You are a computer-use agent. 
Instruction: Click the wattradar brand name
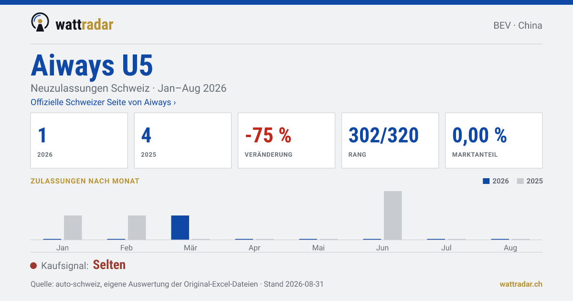point(85,24)
